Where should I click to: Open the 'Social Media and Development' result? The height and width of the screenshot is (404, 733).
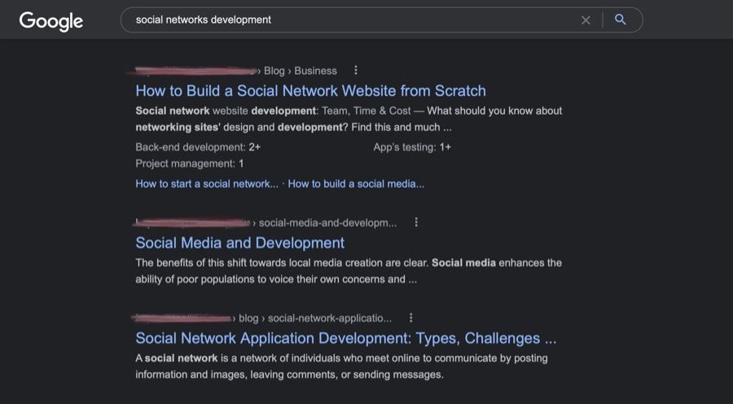[x=239, y=243]
